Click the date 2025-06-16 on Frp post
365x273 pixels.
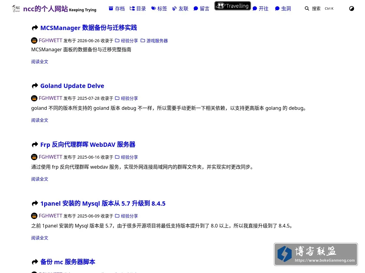pyautogui.click(x=88, y=157)
